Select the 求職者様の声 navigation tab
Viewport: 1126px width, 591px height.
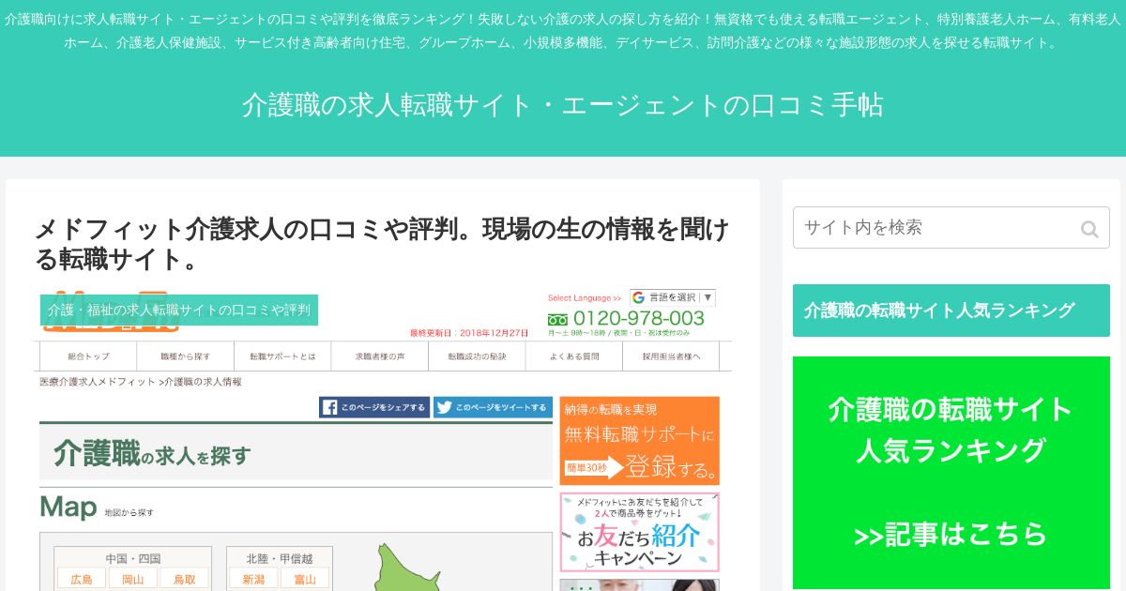point(380,356)
